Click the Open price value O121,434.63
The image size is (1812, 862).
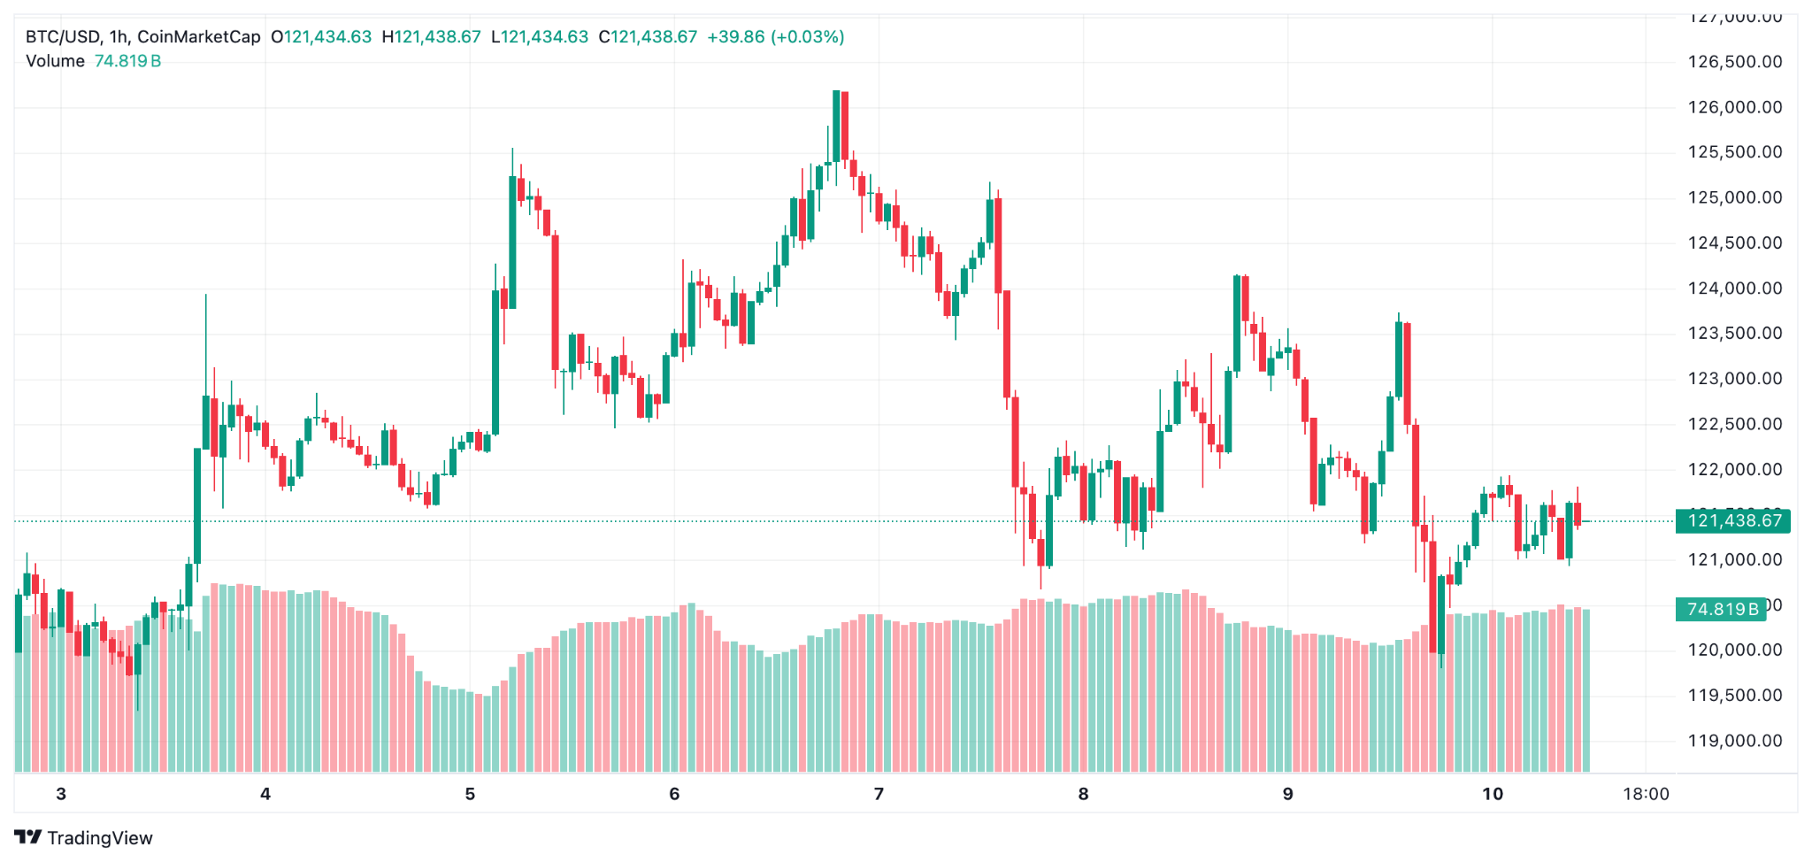pos(321,37)
